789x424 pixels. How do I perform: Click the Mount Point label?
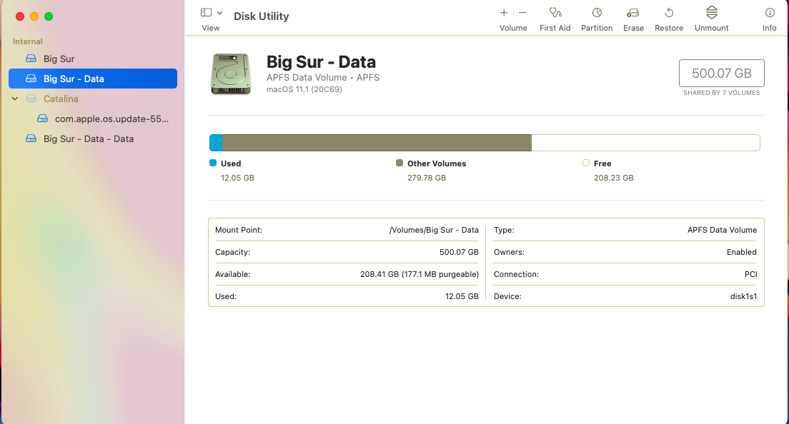coord(239,230)
